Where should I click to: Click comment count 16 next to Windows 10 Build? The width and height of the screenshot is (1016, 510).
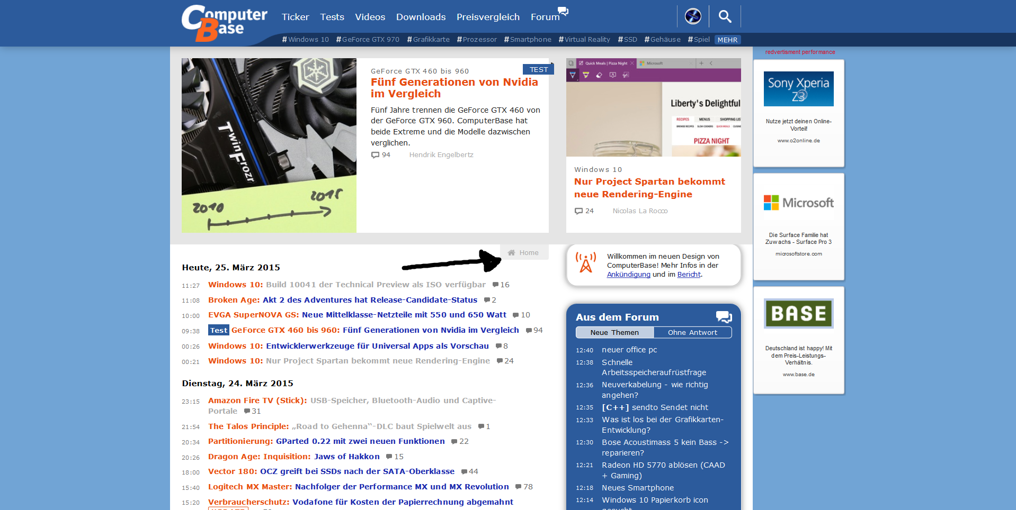501,285
